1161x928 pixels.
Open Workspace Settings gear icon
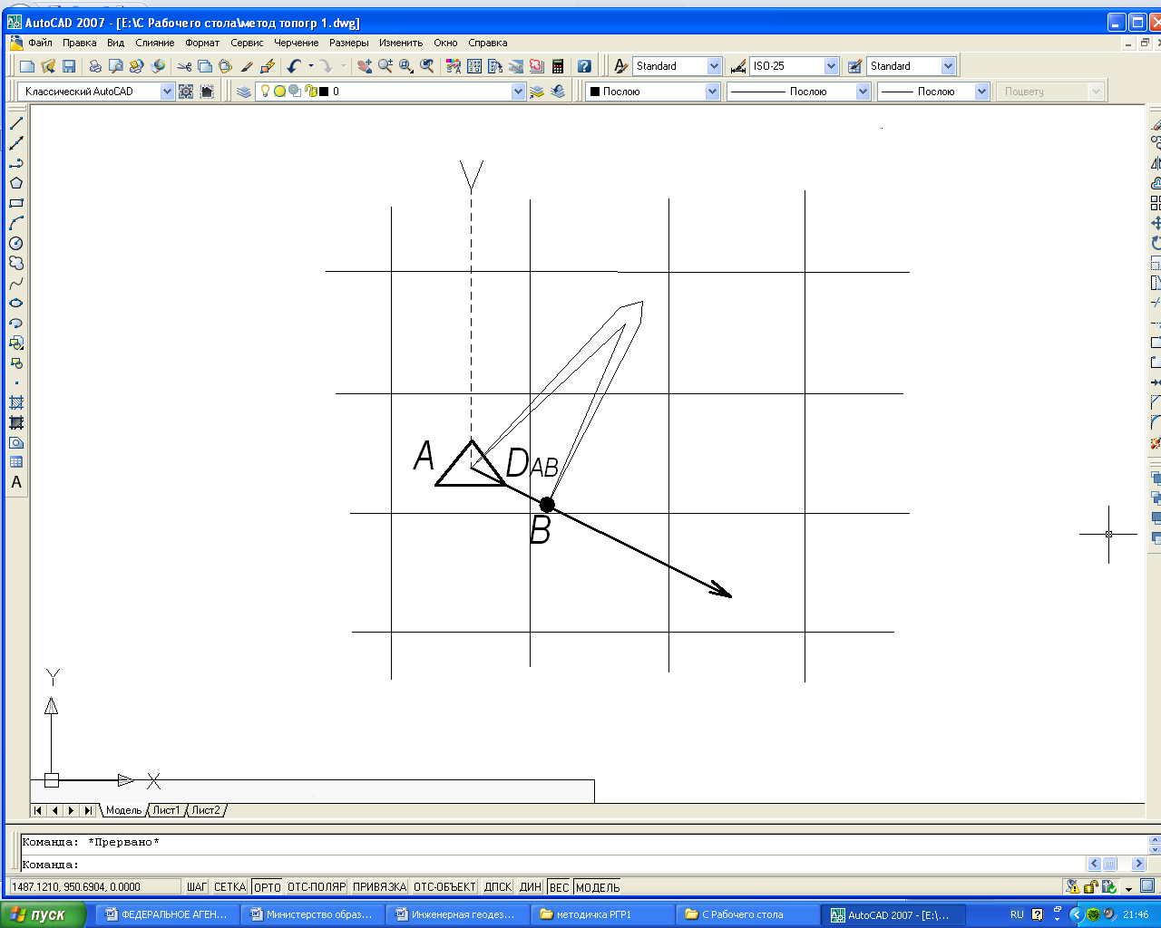point(186,92)
